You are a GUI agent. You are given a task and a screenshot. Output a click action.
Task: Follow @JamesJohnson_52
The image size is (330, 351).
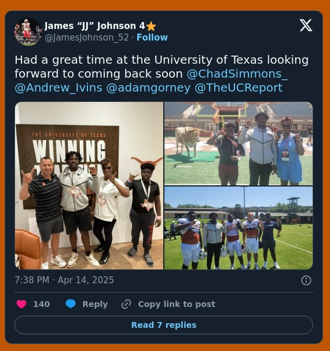tap(152, 38)
